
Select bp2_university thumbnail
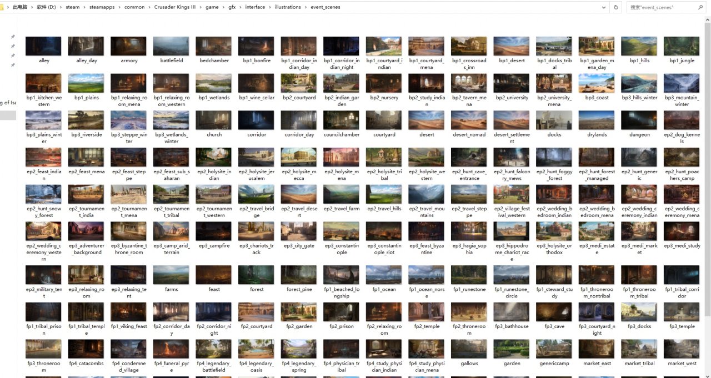[512, 83]
